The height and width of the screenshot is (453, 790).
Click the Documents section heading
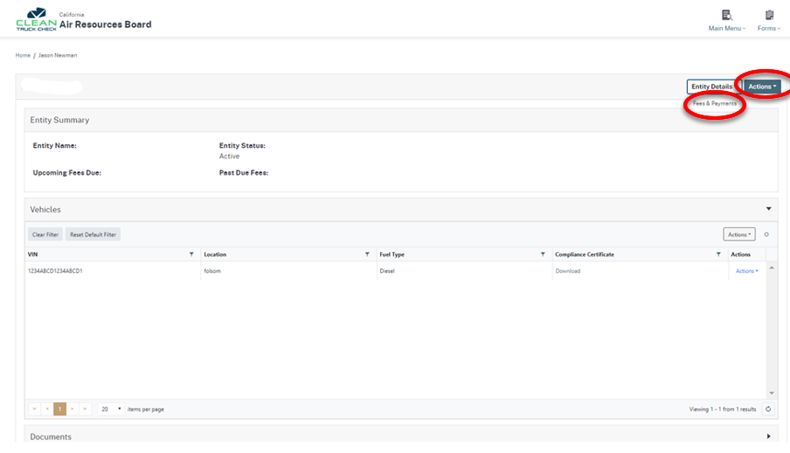[51, 437]
